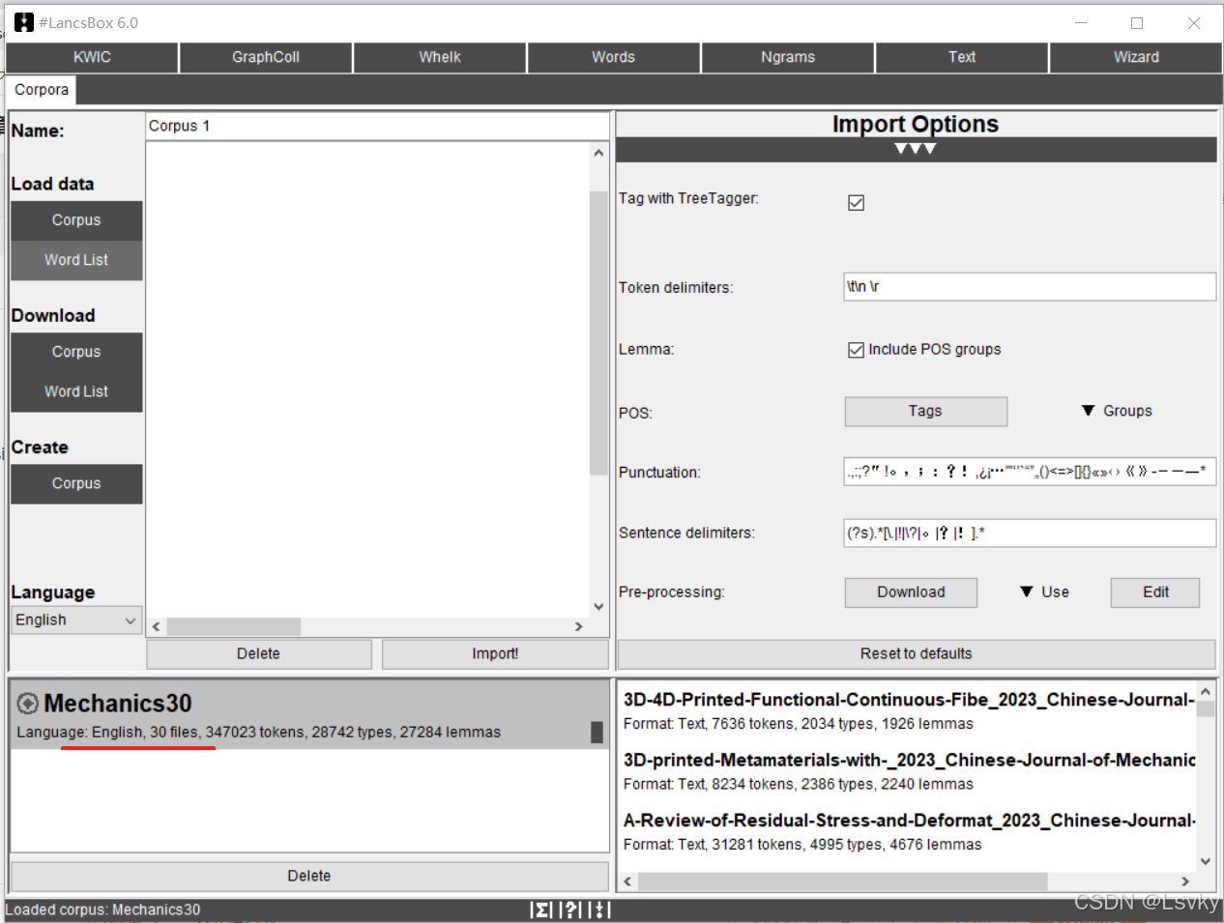Open the Whelk tab

[x=440, y=57]
